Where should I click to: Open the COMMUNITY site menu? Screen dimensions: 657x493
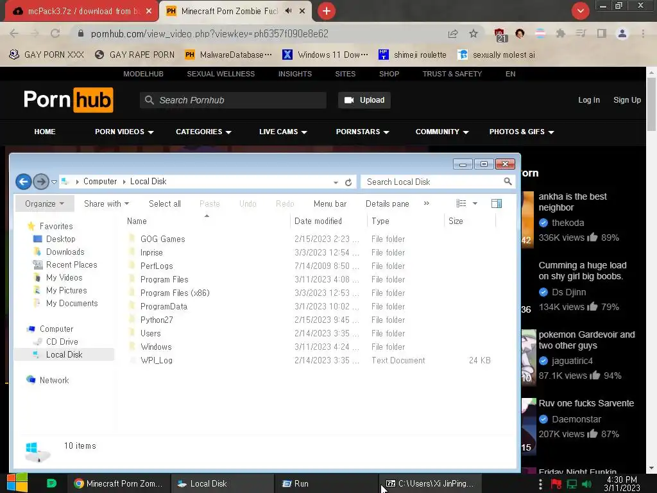click(441, 132)
